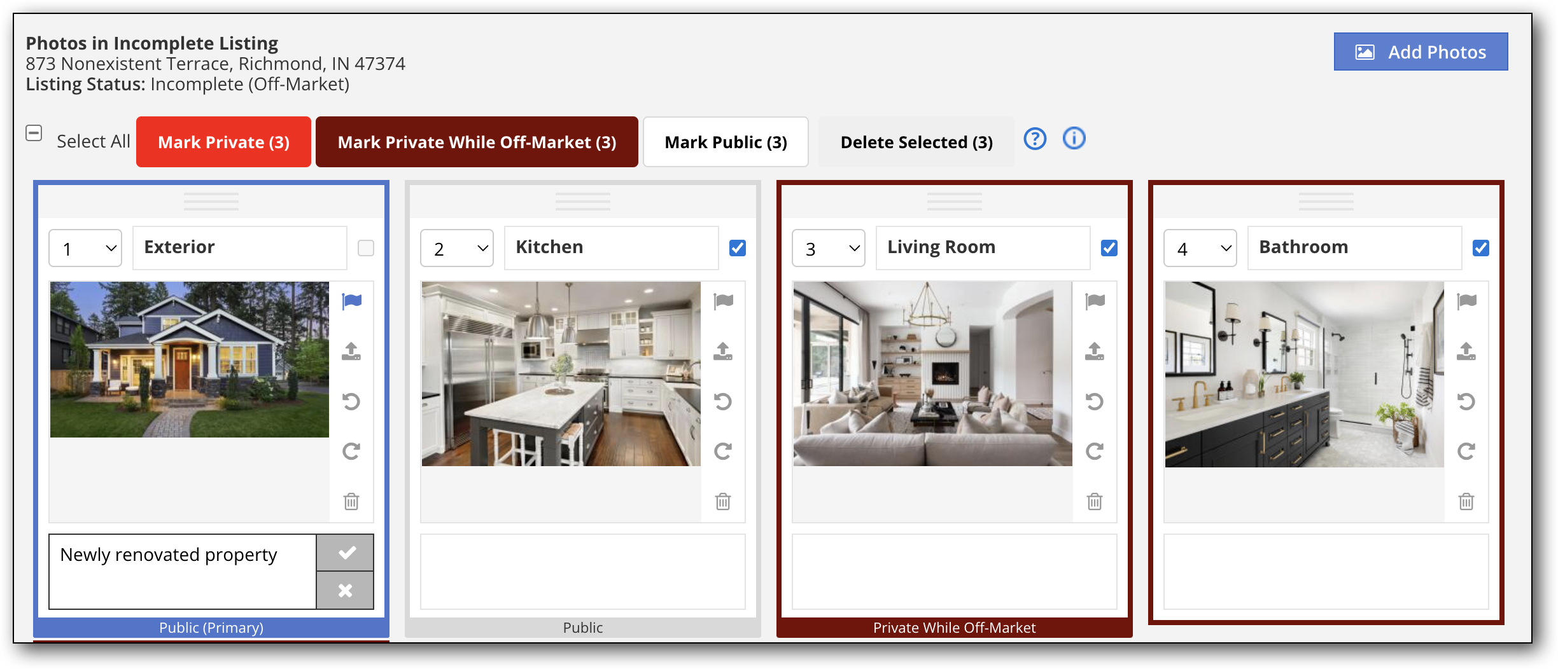Click the Living Room title field
The image size is (1558, 669).
click(x=983, y=247)
